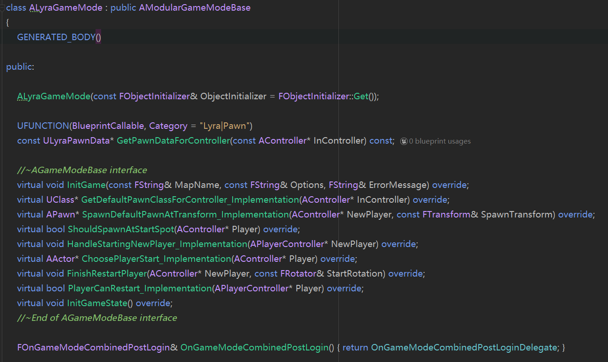Select the GetPawnDataForController function name
Screen dimensions: 608x362
(x=173, y=140)
